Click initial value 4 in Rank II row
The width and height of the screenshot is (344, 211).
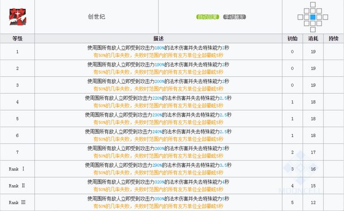point(292,186)
